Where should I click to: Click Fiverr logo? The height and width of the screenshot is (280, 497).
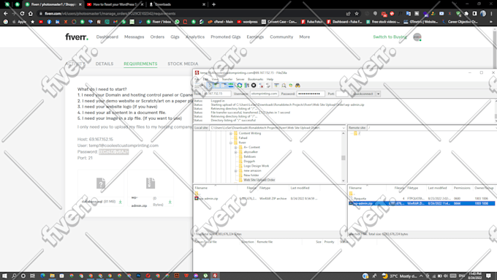[x=77, y=37]
